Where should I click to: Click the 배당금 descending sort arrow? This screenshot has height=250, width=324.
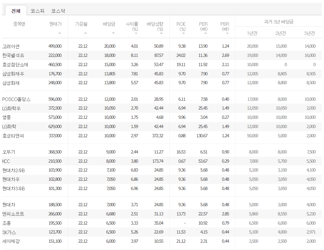(113, 33)
